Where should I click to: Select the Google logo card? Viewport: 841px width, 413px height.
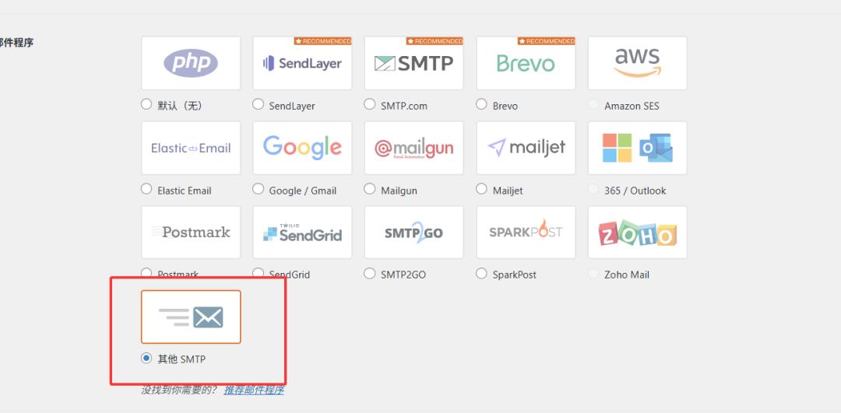pos(302,148)
